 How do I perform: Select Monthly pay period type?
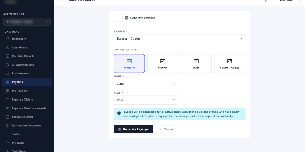(129, 64)
